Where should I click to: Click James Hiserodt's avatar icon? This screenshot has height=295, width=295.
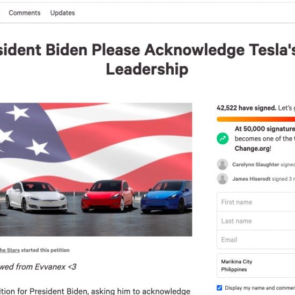click(223, 179)
